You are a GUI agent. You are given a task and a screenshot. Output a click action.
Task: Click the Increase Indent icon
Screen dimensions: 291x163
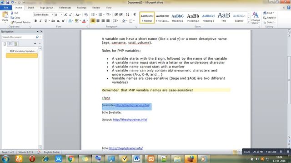[121, 15]
